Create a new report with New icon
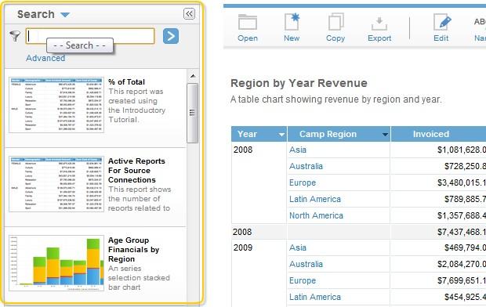Viewport: 486px width, 307px height. 292,22
